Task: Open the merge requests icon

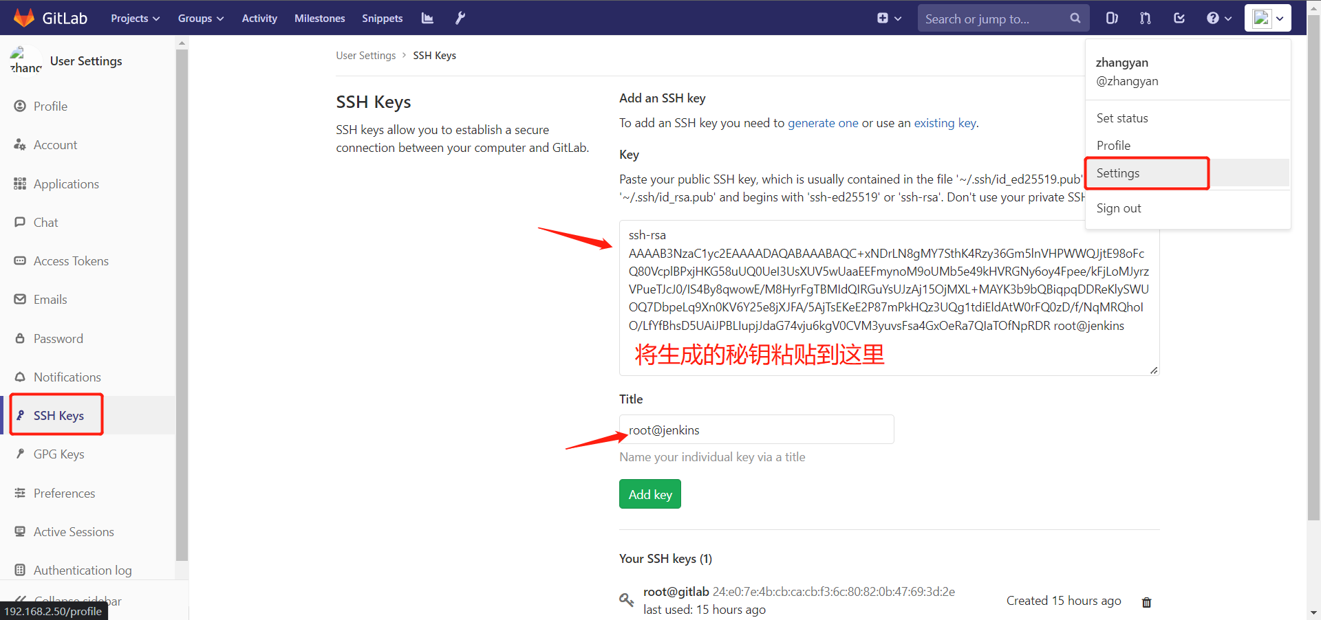Action: click(x=1145, y=19)
